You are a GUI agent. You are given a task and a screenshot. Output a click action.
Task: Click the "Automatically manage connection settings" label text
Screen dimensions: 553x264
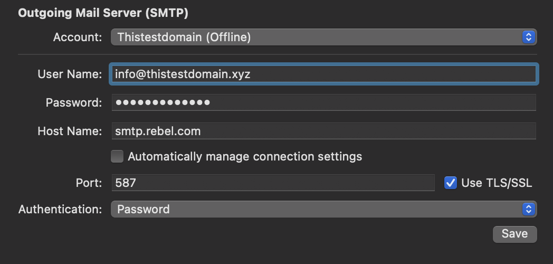tap(245, 156)
